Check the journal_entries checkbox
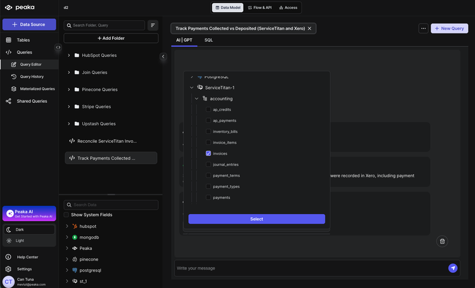The height and width of the screenshot is (288, 475). click(x=208, y=164)
